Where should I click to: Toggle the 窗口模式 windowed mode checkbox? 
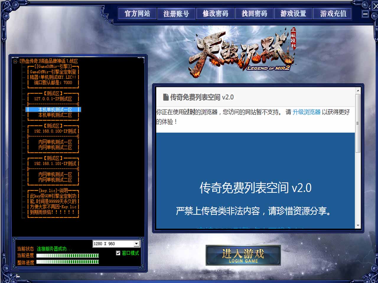(118, 253)
